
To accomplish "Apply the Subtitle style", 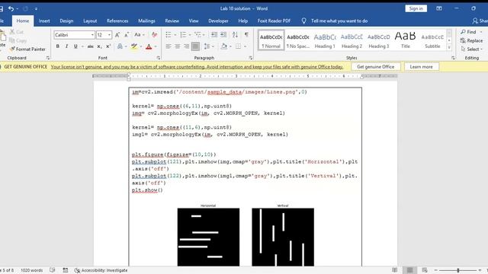I will coord(432,40).
